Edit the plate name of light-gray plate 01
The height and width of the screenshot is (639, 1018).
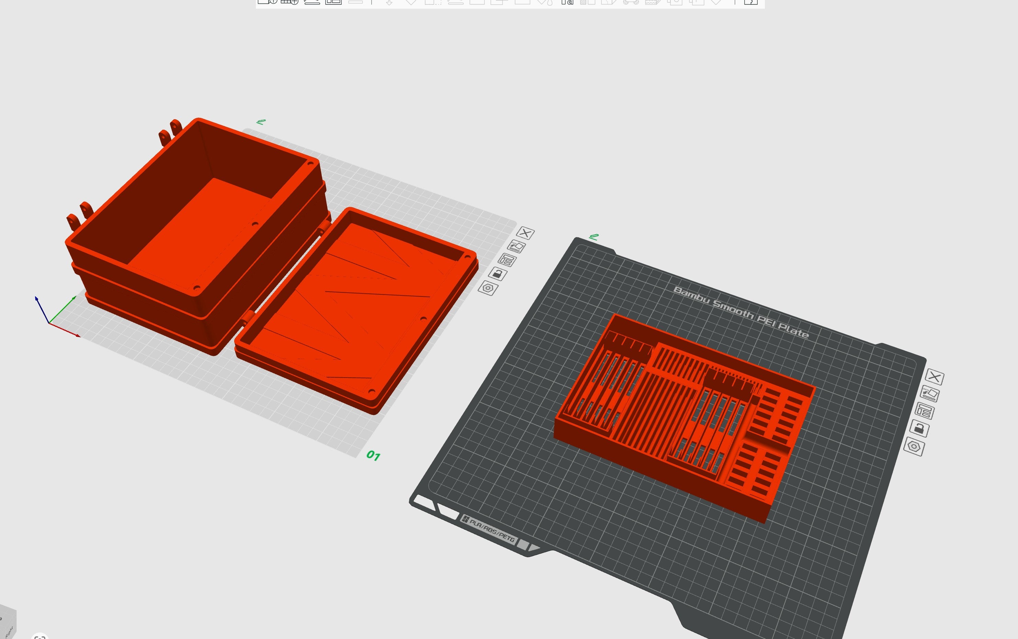[x=261, y=122]
